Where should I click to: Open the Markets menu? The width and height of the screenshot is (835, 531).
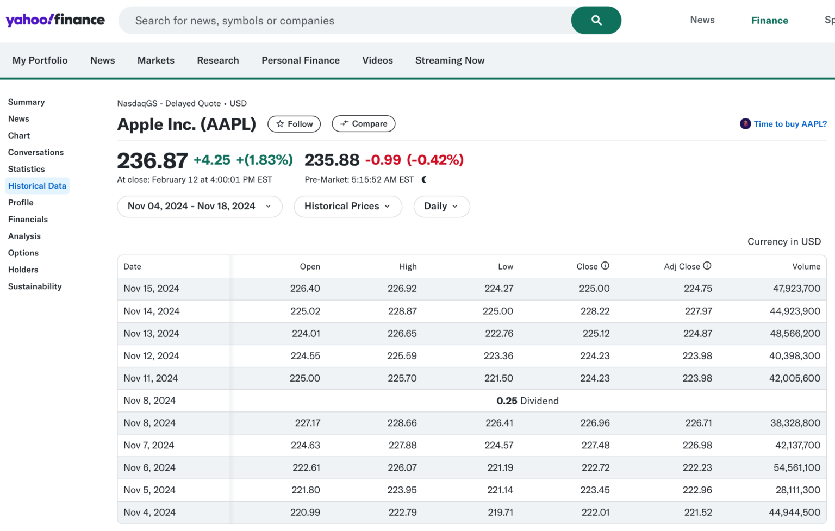(x=156, y=60)
